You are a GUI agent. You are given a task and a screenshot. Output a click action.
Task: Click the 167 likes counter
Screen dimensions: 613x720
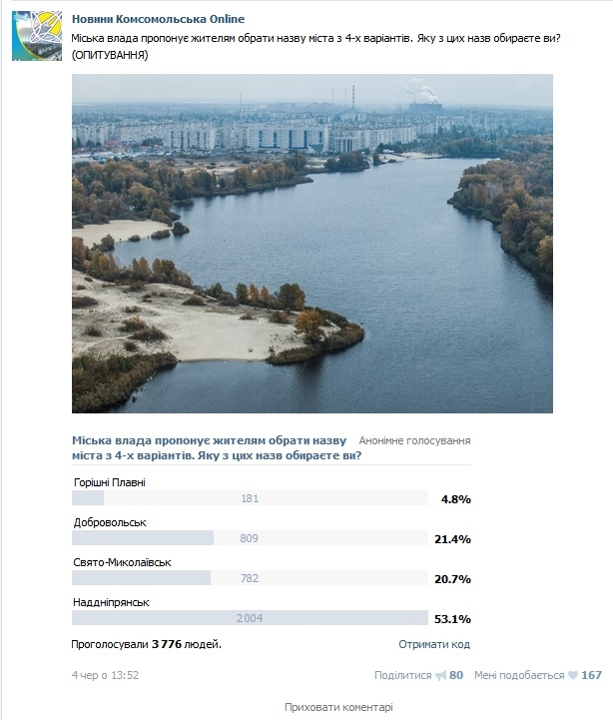[x=591, y=675]
